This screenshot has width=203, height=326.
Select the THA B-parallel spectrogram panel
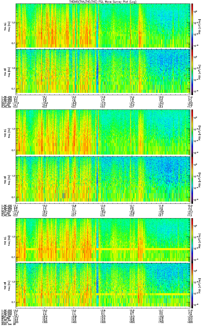(x=103, y=71)
